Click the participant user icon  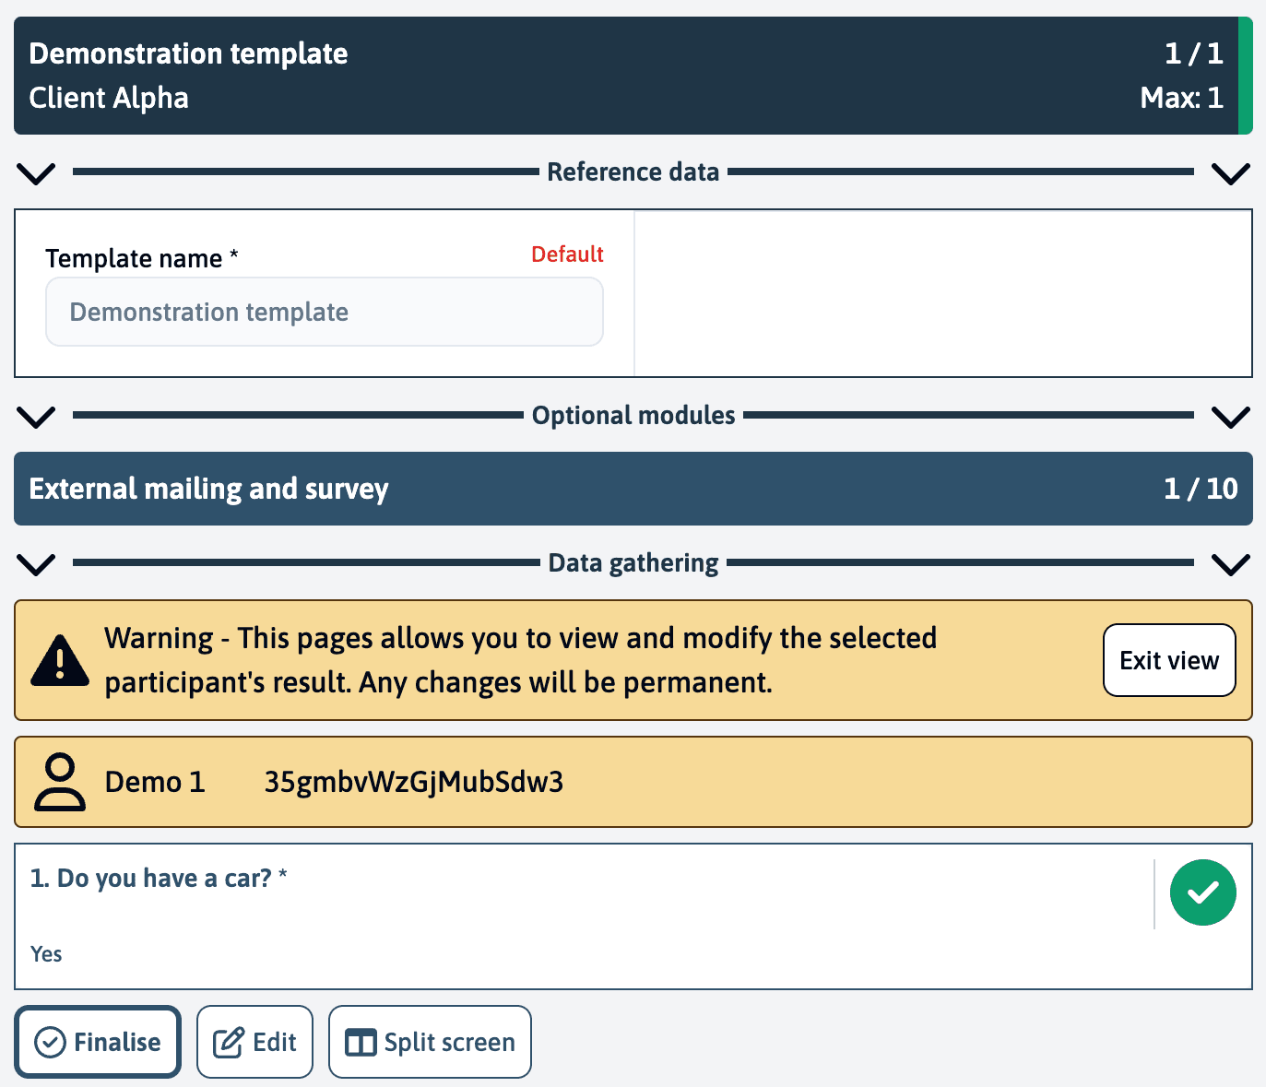click(60, 782)
